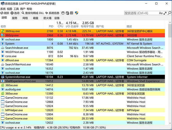
Task: Focus the 搜索进程 search input field
Action: click(141, 13)
